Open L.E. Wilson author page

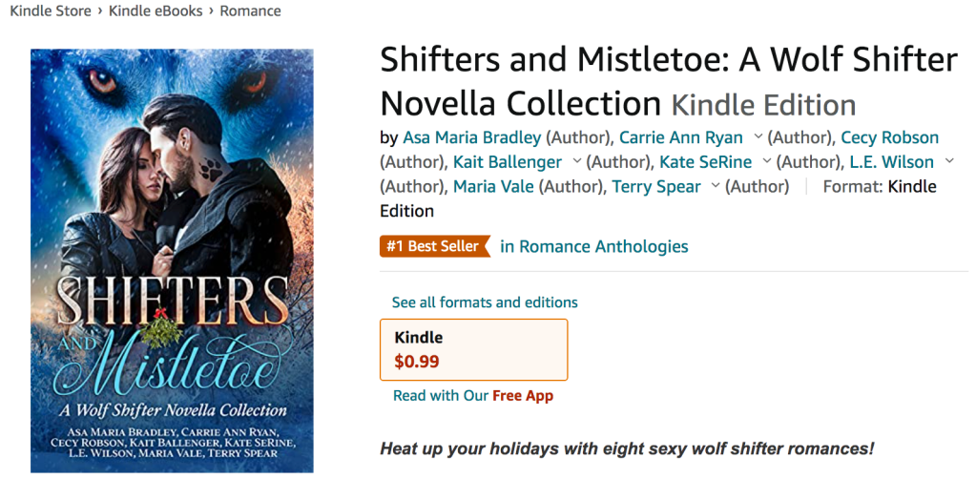891,162
